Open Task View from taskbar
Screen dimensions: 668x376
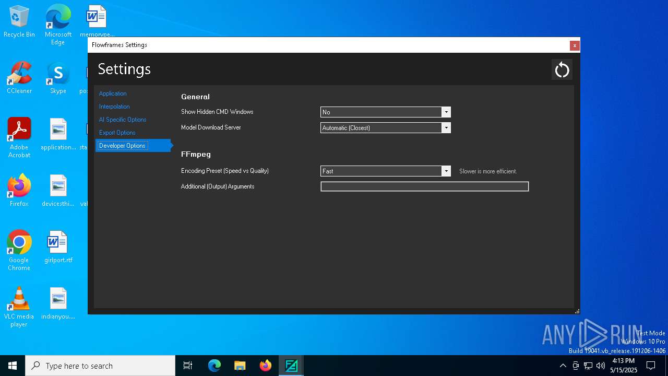(188, 366)
